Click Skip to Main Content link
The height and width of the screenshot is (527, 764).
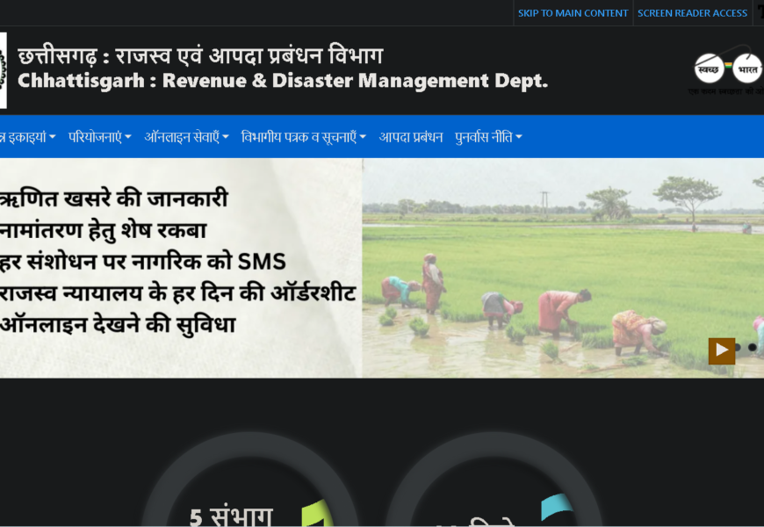pos(573,13)
